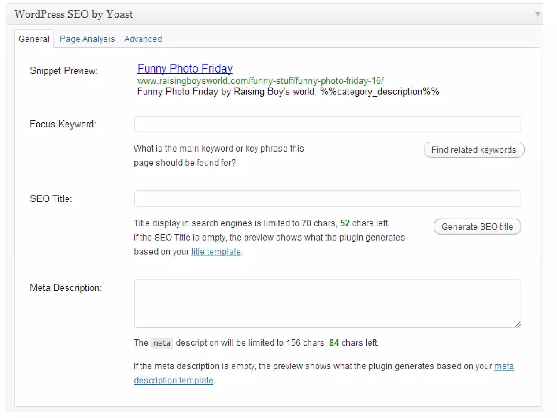Viewport: 557px width, 418px height.
Task: Click the WordPress SEO by Yoast header
Action: (74, 14)
